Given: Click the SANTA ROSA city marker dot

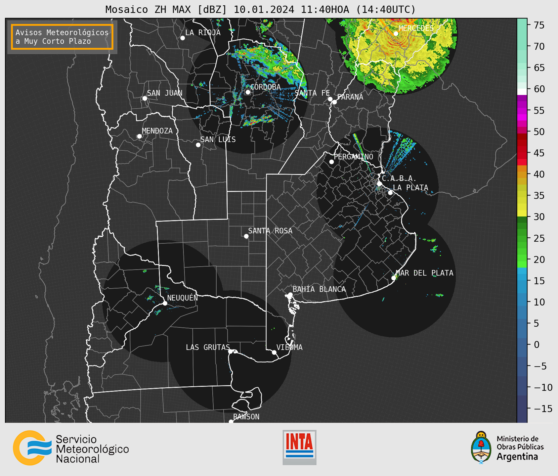Looking at the screenshot, I should (x=246, y=236).
